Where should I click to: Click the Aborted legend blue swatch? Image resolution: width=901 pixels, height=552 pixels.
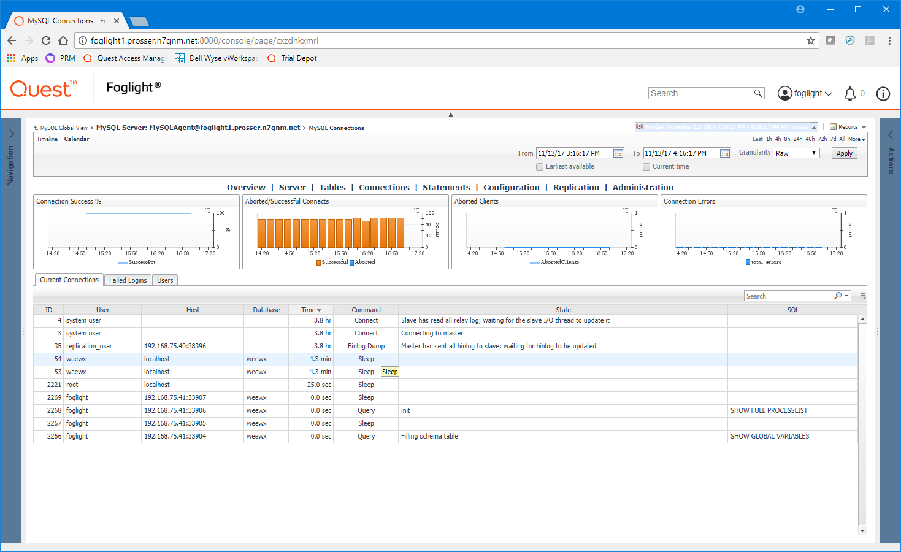point(351,263)
